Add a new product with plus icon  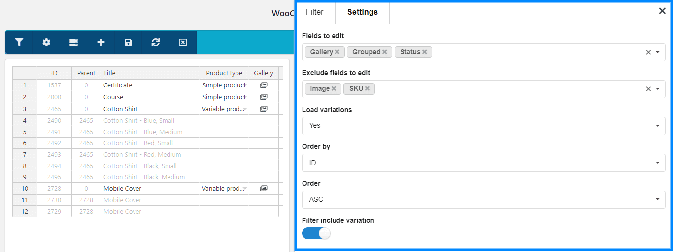click(x=101, y=43)
